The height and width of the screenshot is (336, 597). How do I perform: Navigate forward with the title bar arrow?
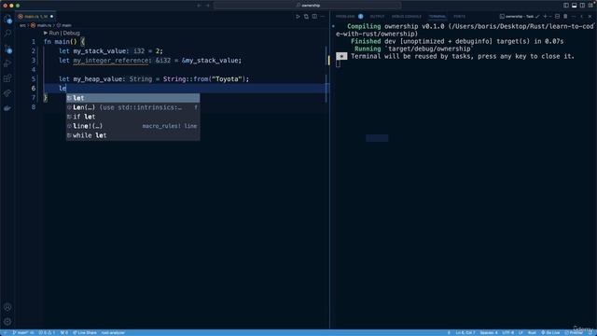coord(207,6)
